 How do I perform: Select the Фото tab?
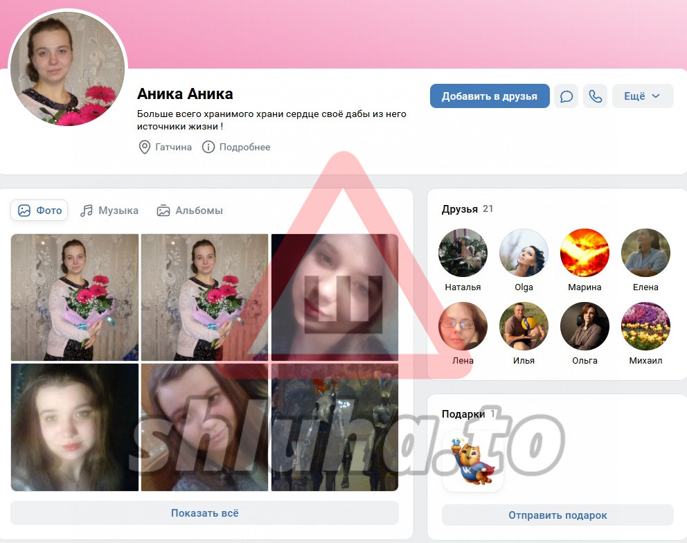(x=39, y=211)
